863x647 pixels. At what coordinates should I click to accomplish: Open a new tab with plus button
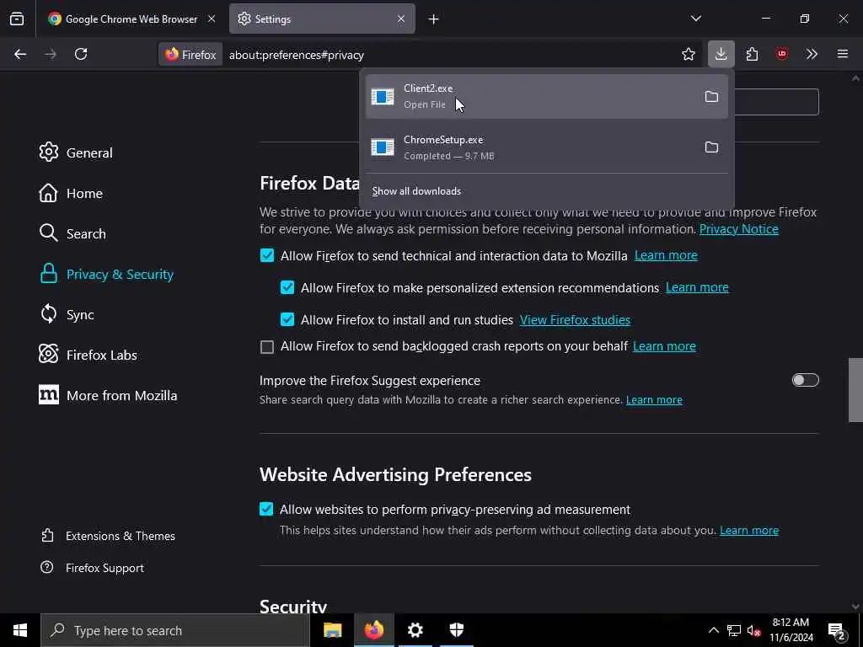pos(434,19)
